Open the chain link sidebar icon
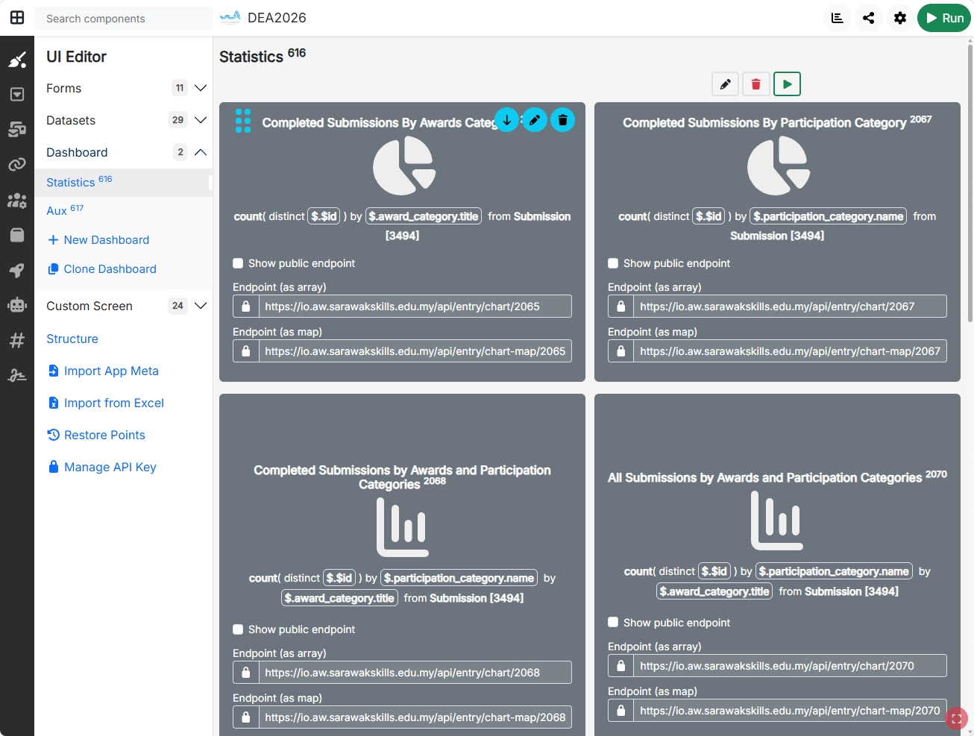This screenshot has height=736, width=974. 17,165
